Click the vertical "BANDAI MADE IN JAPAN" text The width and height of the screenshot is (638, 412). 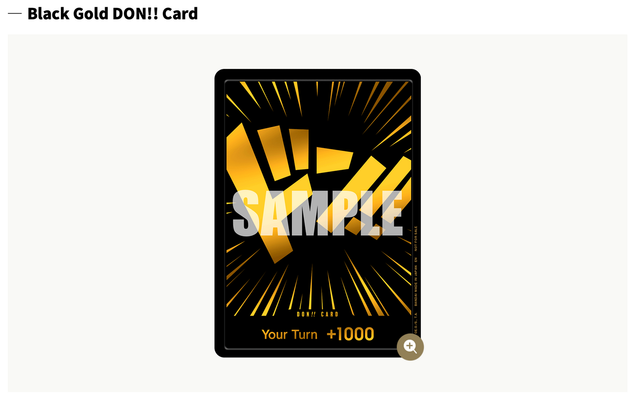[415, 286]
